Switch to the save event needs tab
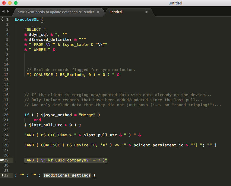 [x=56, y=12]
